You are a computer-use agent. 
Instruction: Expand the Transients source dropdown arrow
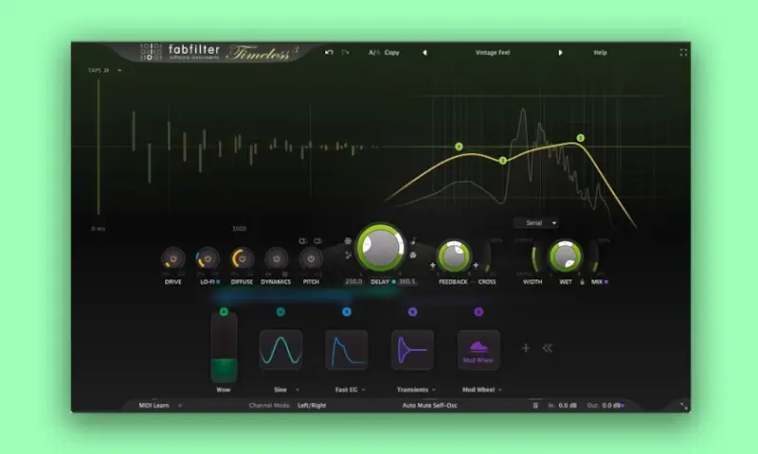tap(434, 390)
